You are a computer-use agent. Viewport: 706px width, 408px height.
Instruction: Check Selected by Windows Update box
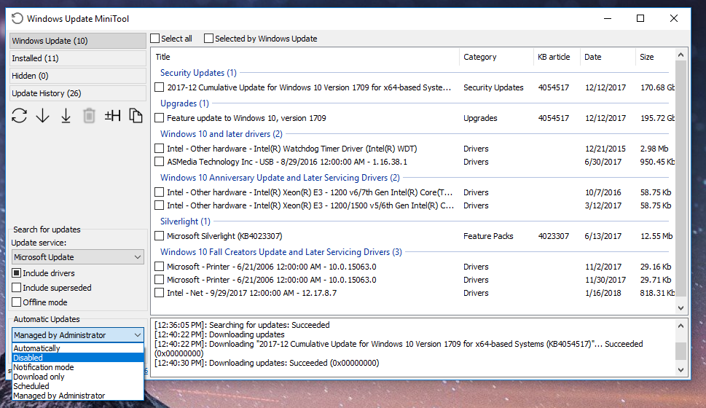click(208, 39)
